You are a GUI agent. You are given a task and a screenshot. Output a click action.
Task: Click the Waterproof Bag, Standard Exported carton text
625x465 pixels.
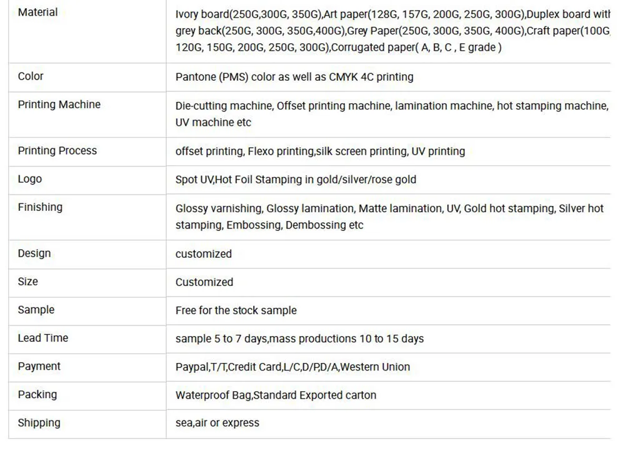[x=276, y=395]
